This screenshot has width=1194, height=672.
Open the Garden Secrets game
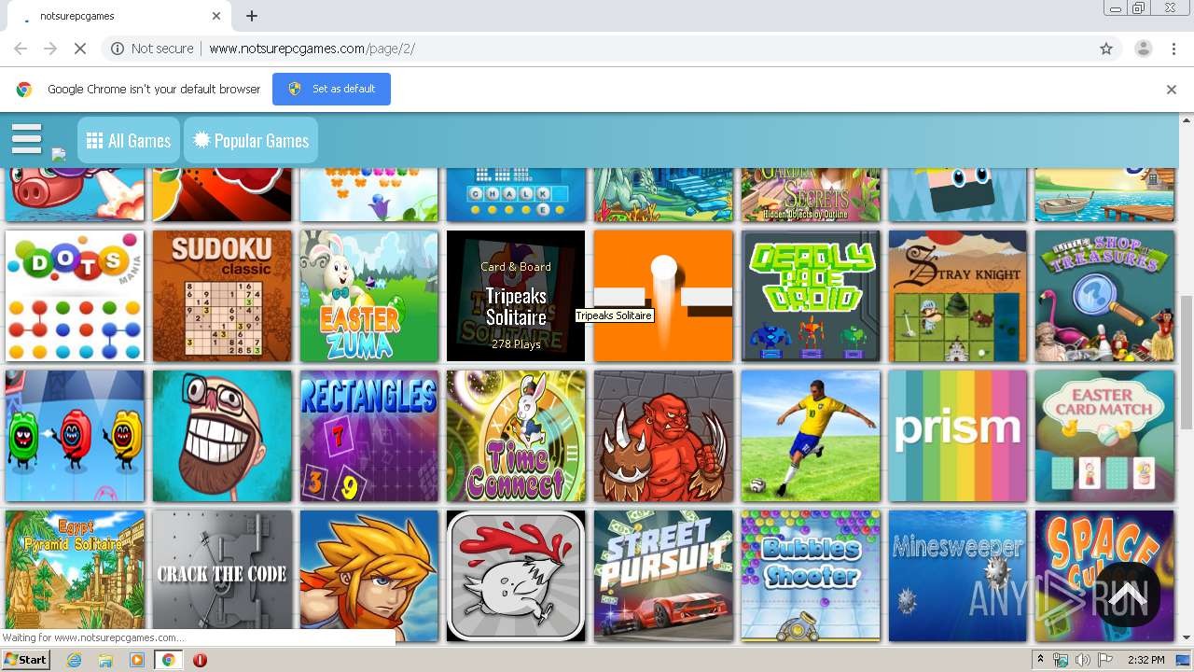coord(811,194)
